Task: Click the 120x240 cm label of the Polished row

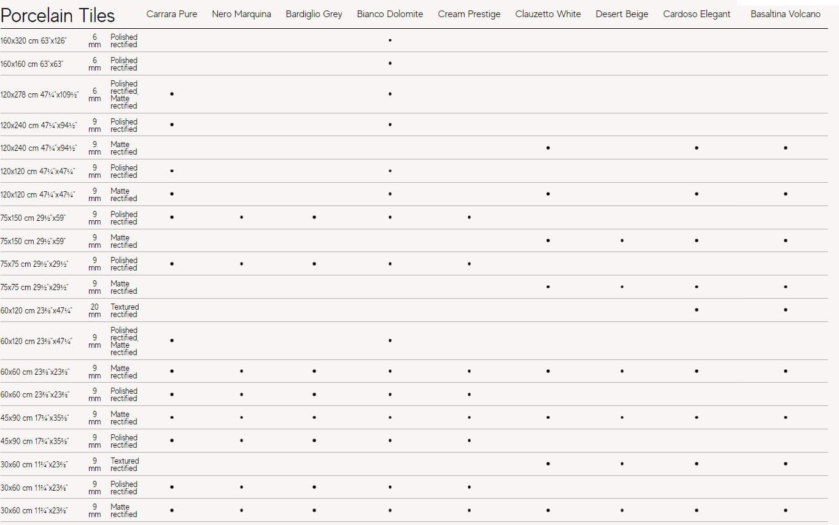Action: (x=39, y=125)
